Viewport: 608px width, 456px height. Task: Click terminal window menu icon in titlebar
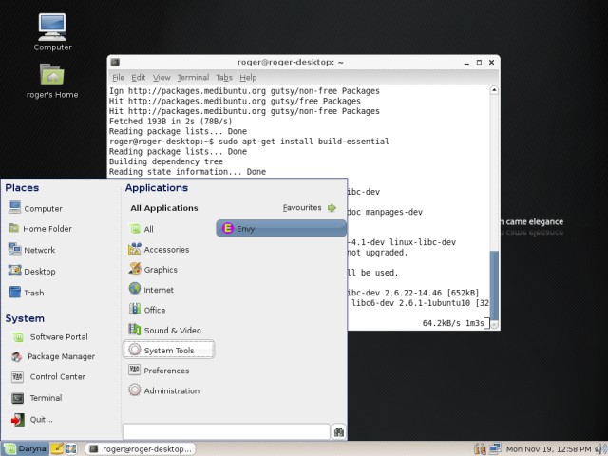[115, 62]
